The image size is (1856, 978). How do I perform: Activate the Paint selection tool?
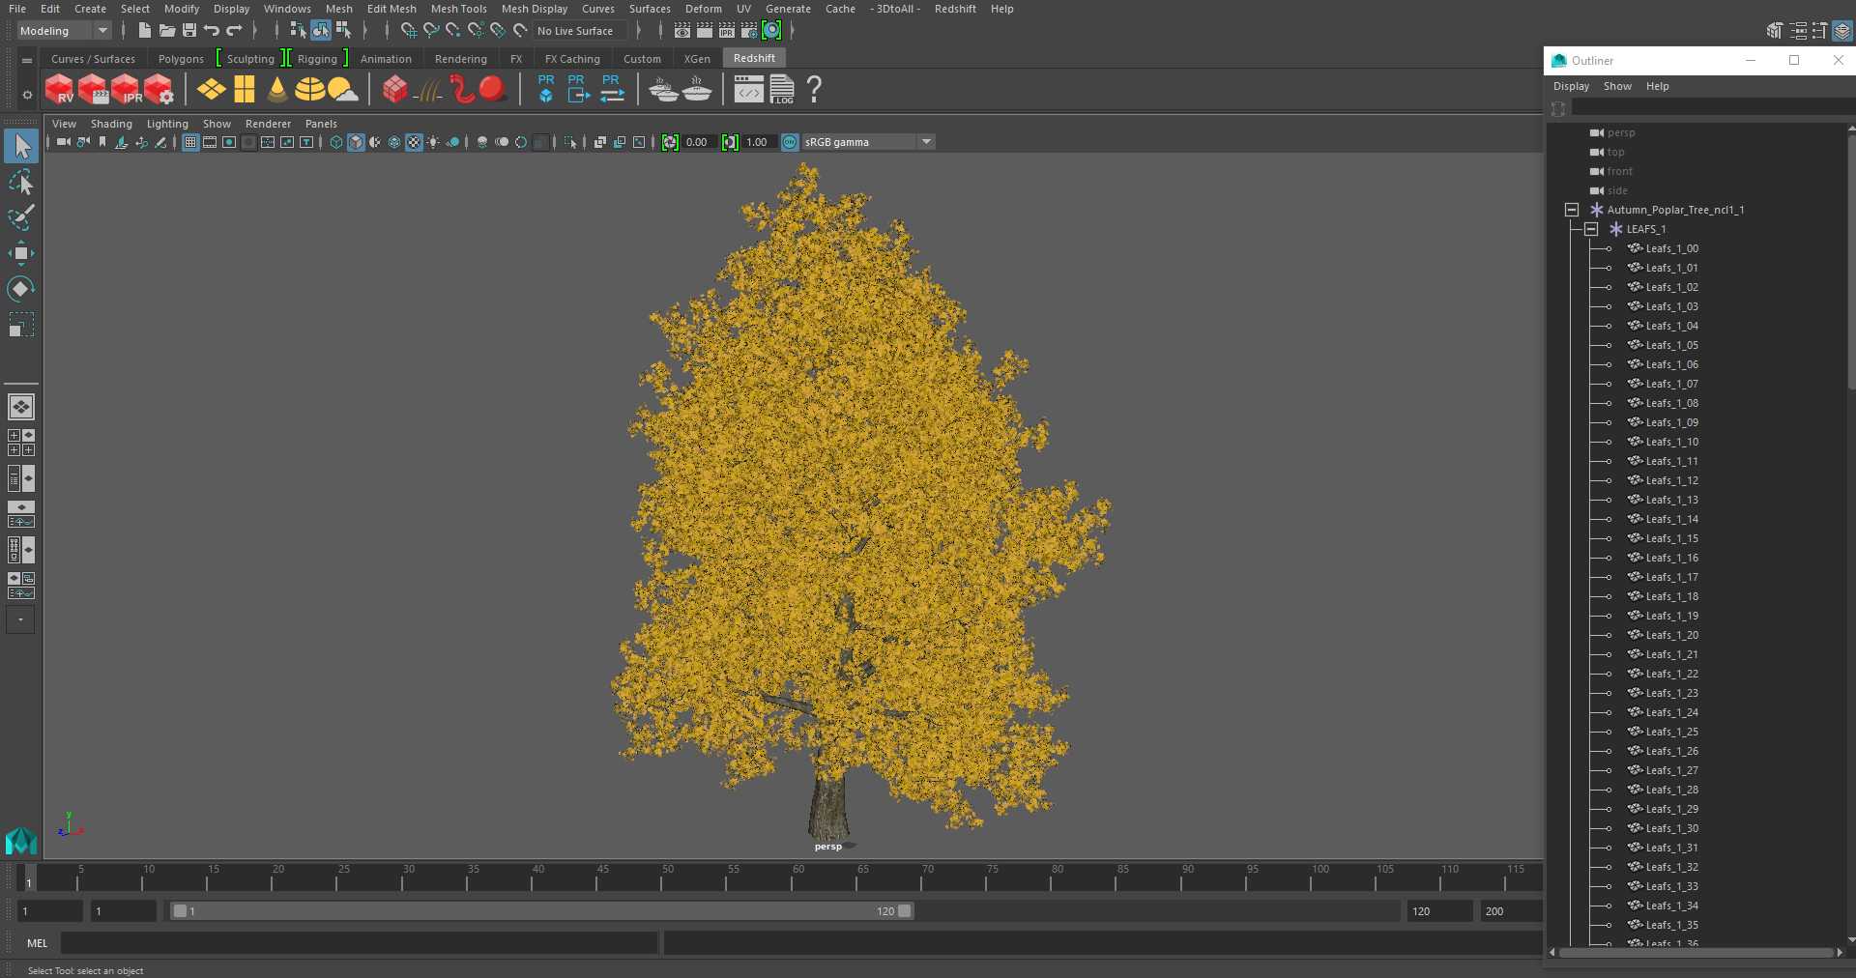click(21, 217)
